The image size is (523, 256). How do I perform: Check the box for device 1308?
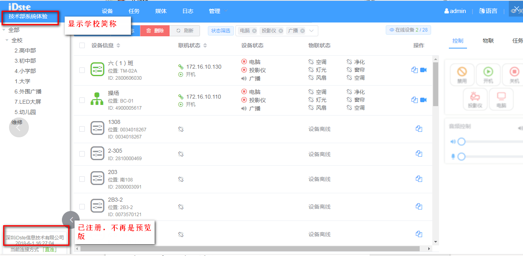click(x=82, y=129)
